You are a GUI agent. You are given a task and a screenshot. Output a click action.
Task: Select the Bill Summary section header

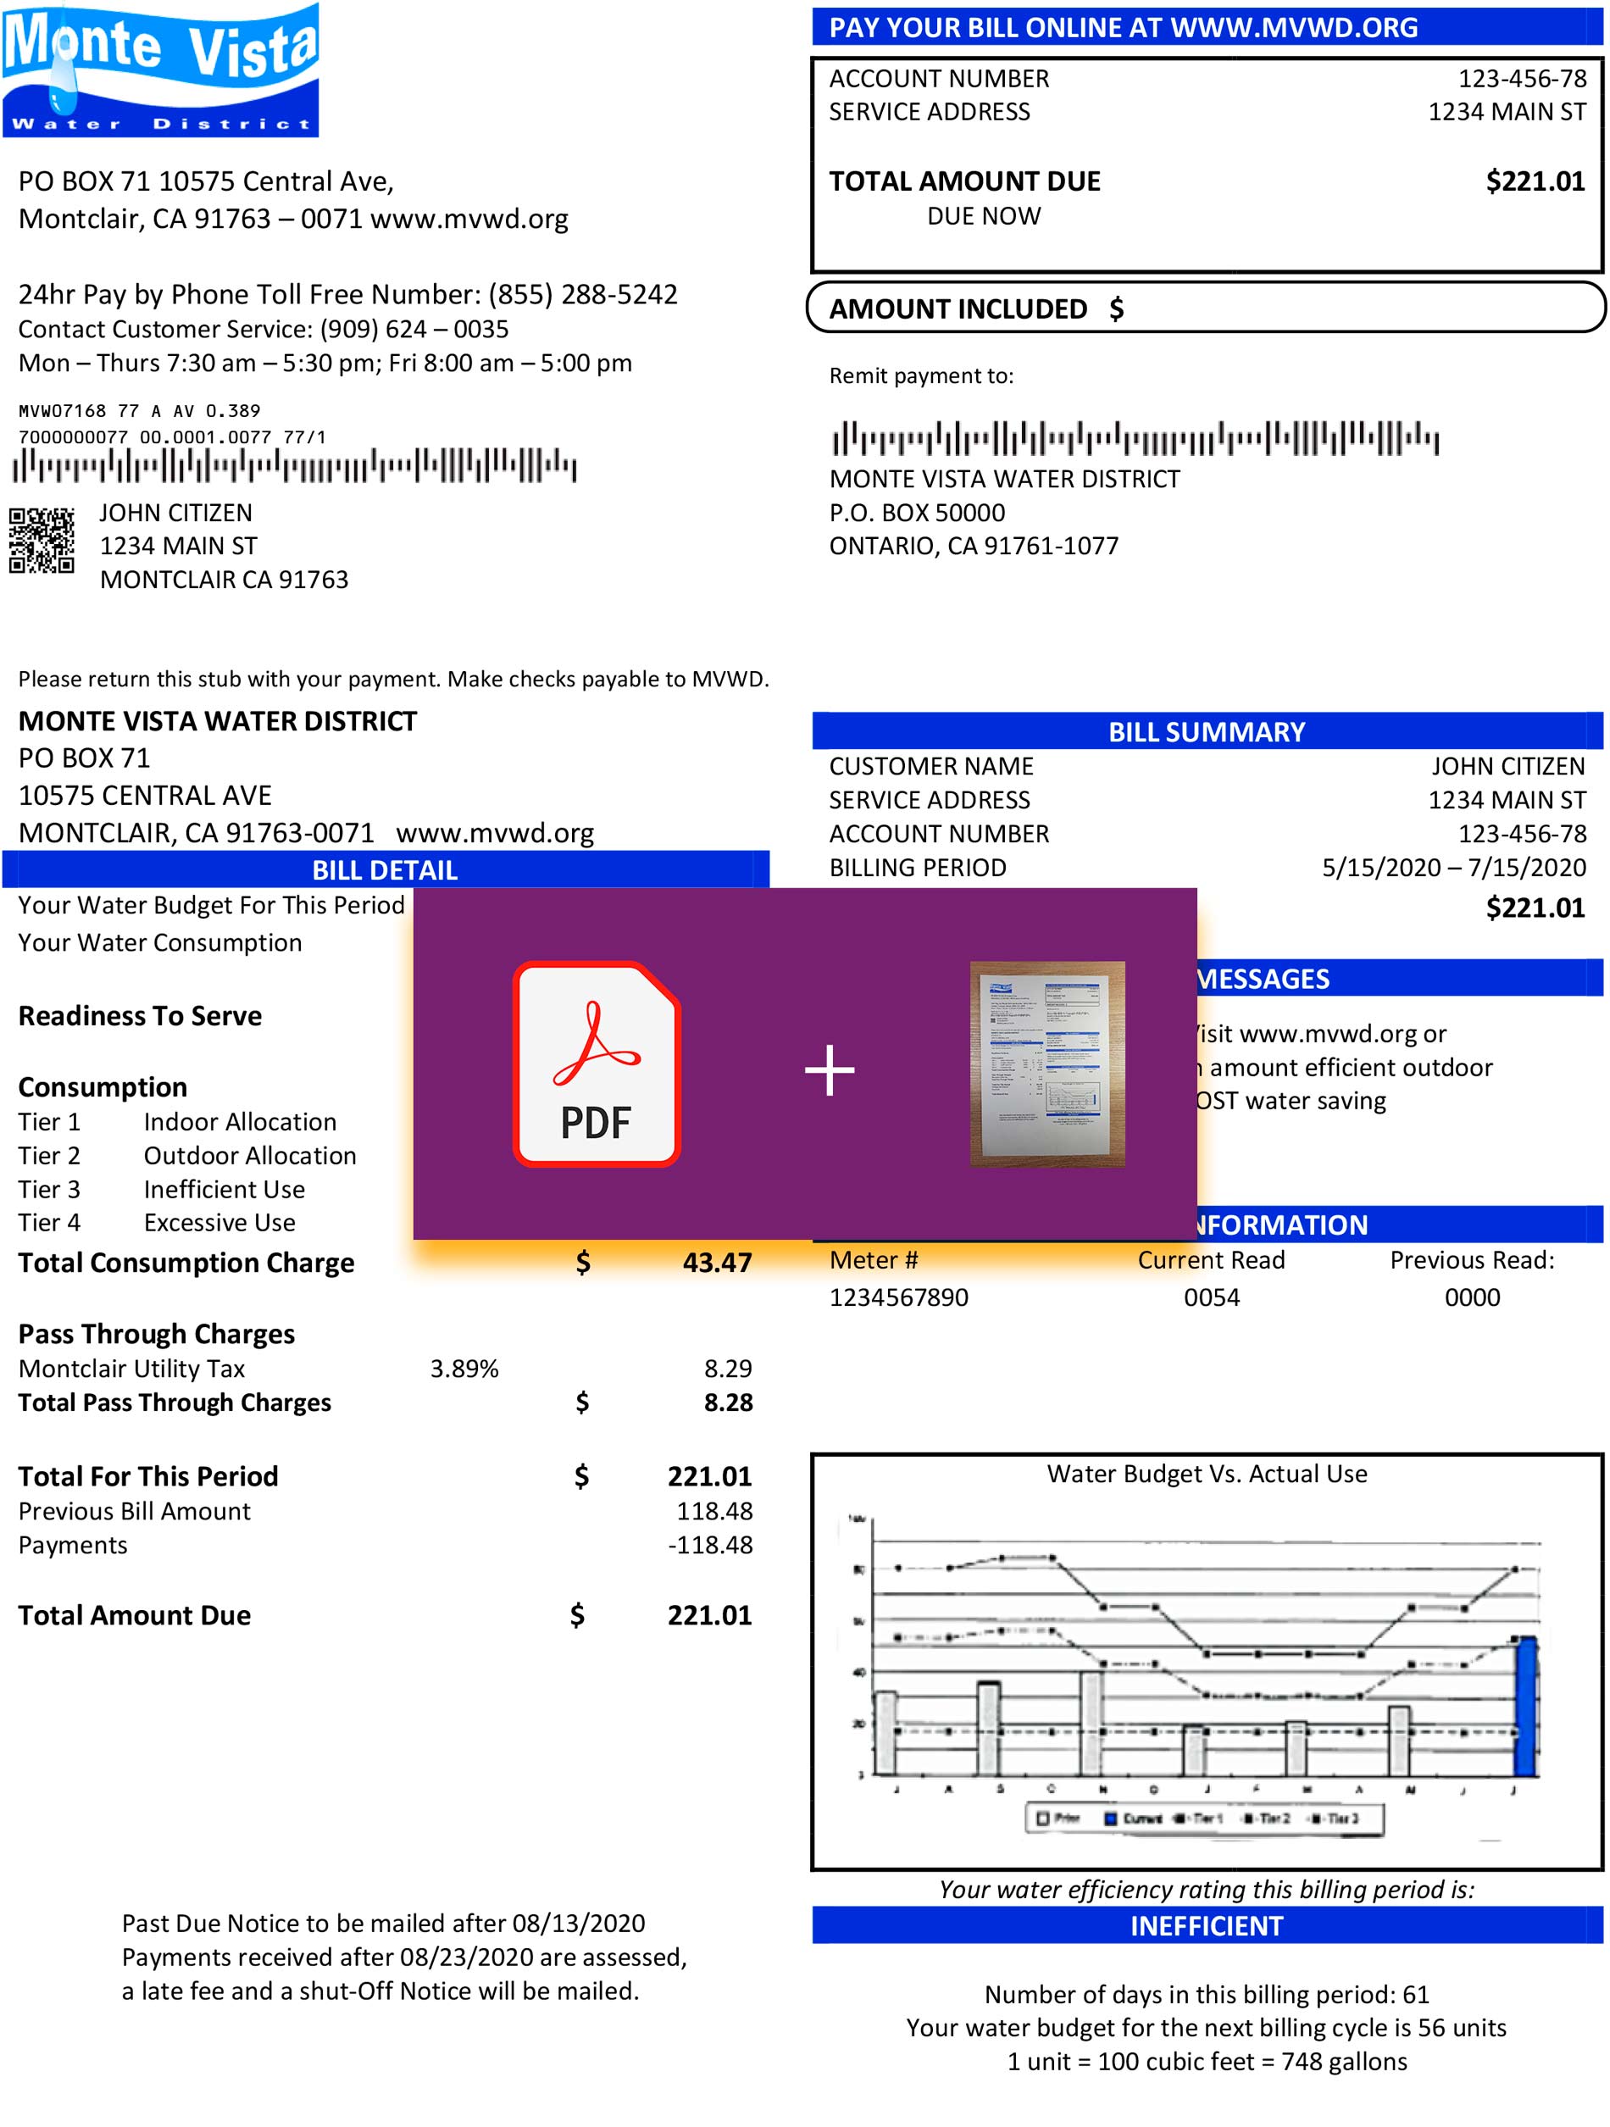(1206, 732)
